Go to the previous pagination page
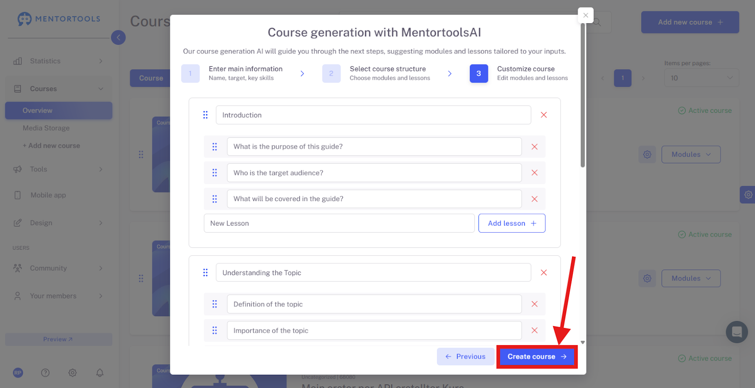Image resolution: width=755 pixels, height=388 pixels. [x=603, y=78]
